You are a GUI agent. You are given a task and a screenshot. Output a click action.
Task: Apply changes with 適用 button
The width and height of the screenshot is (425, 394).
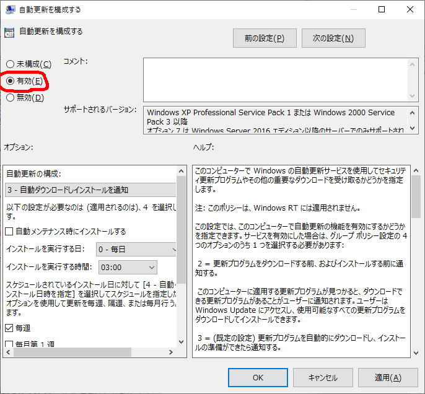pyautogui.click(x=388, y=377)
